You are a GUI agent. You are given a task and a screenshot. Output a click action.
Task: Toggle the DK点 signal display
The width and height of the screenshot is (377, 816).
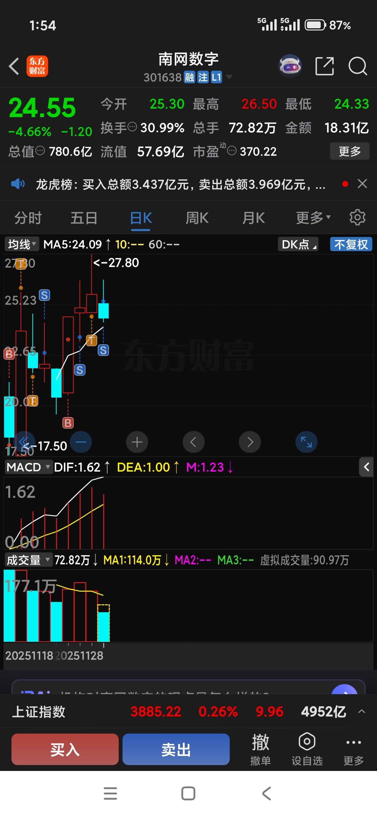coord(298,245)
